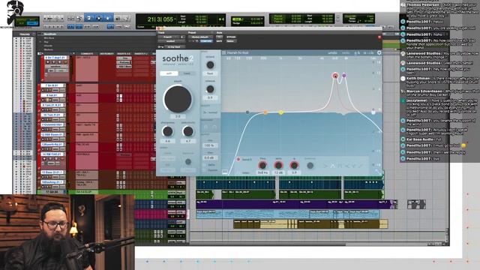Select the dark high-pass node on the graph
Screen dimensions: 480x270
tap(247, 112)
